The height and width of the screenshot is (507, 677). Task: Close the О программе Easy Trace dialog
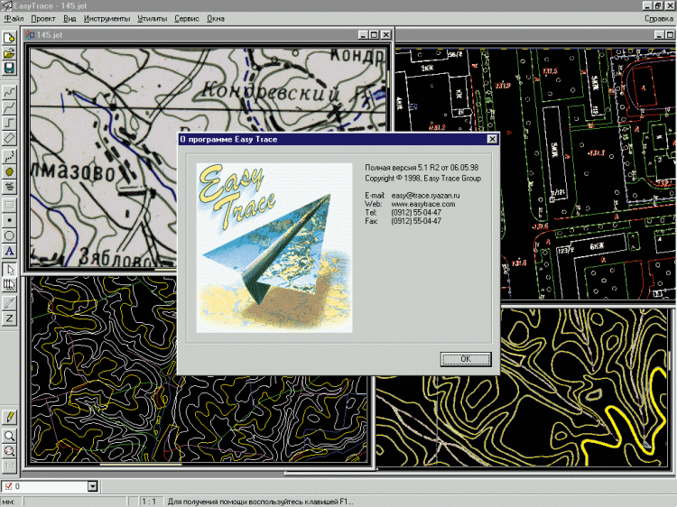pyautogui.click(x=492, y=139)
